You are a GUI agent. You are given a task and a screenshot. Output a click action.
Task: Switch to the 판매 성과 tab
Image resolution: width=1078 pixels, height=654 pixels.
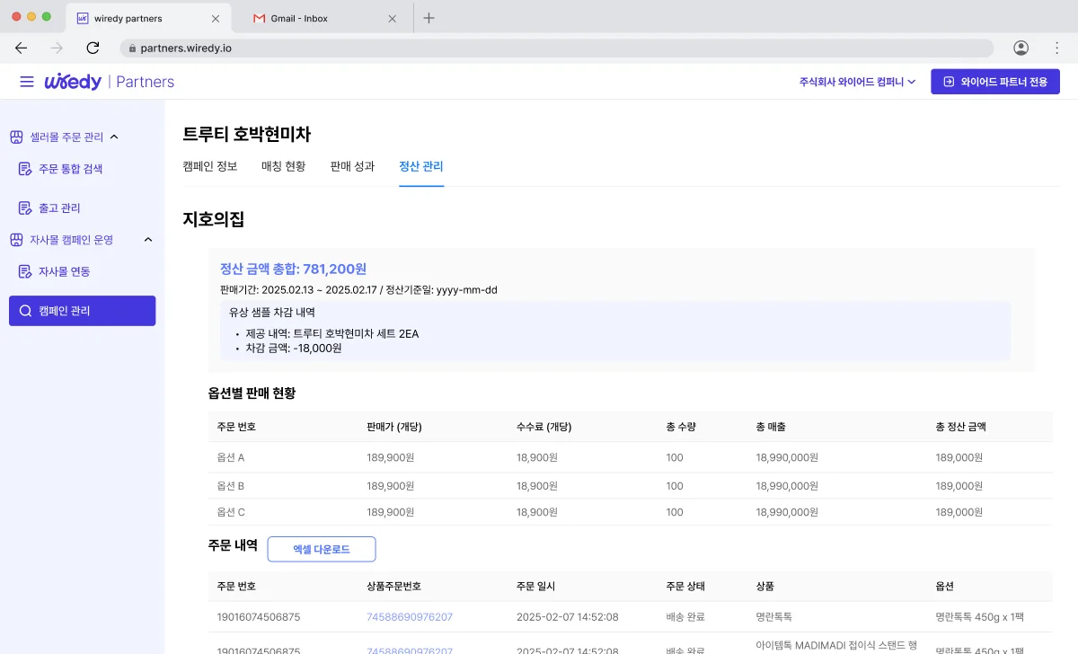[x=352, y=166]
